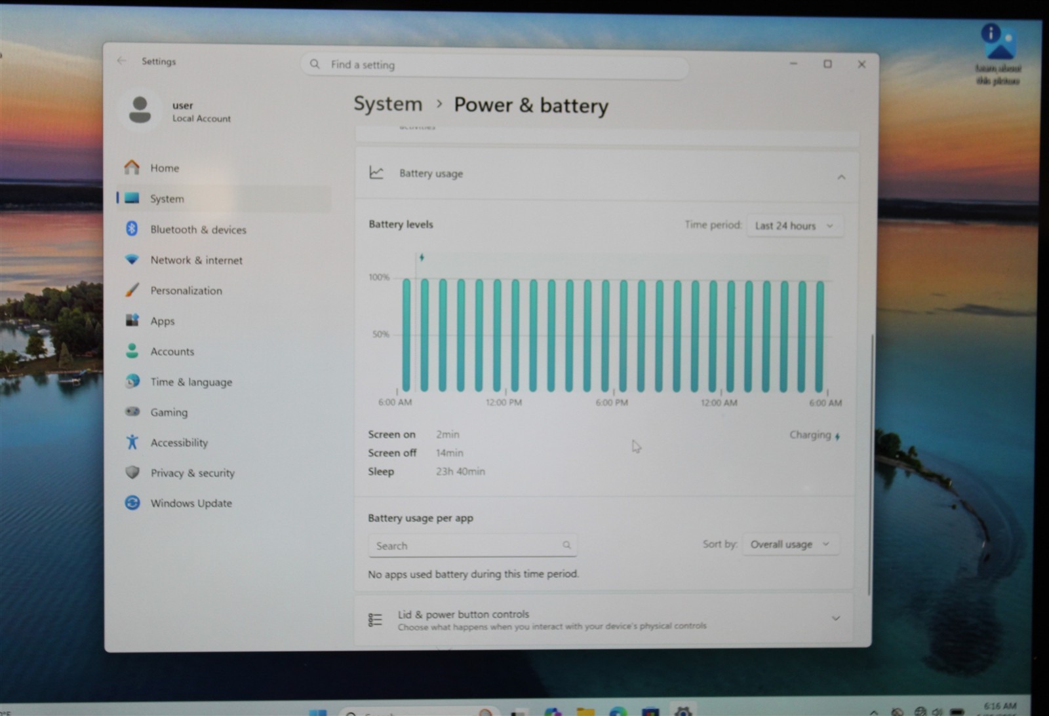
Task: Click the '2min' Screen on value
Action: [448, 434]
